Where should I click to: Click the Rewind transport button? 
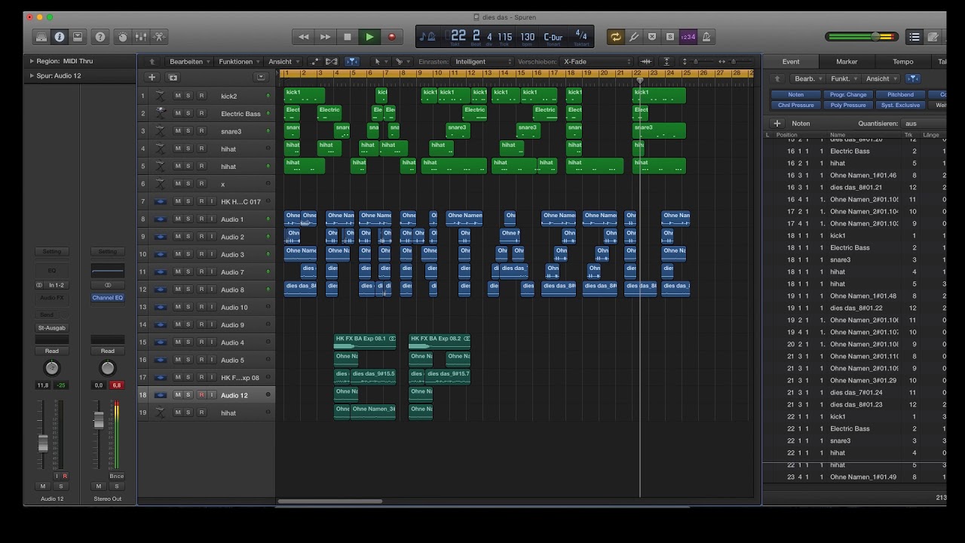[x=304, y=36]
